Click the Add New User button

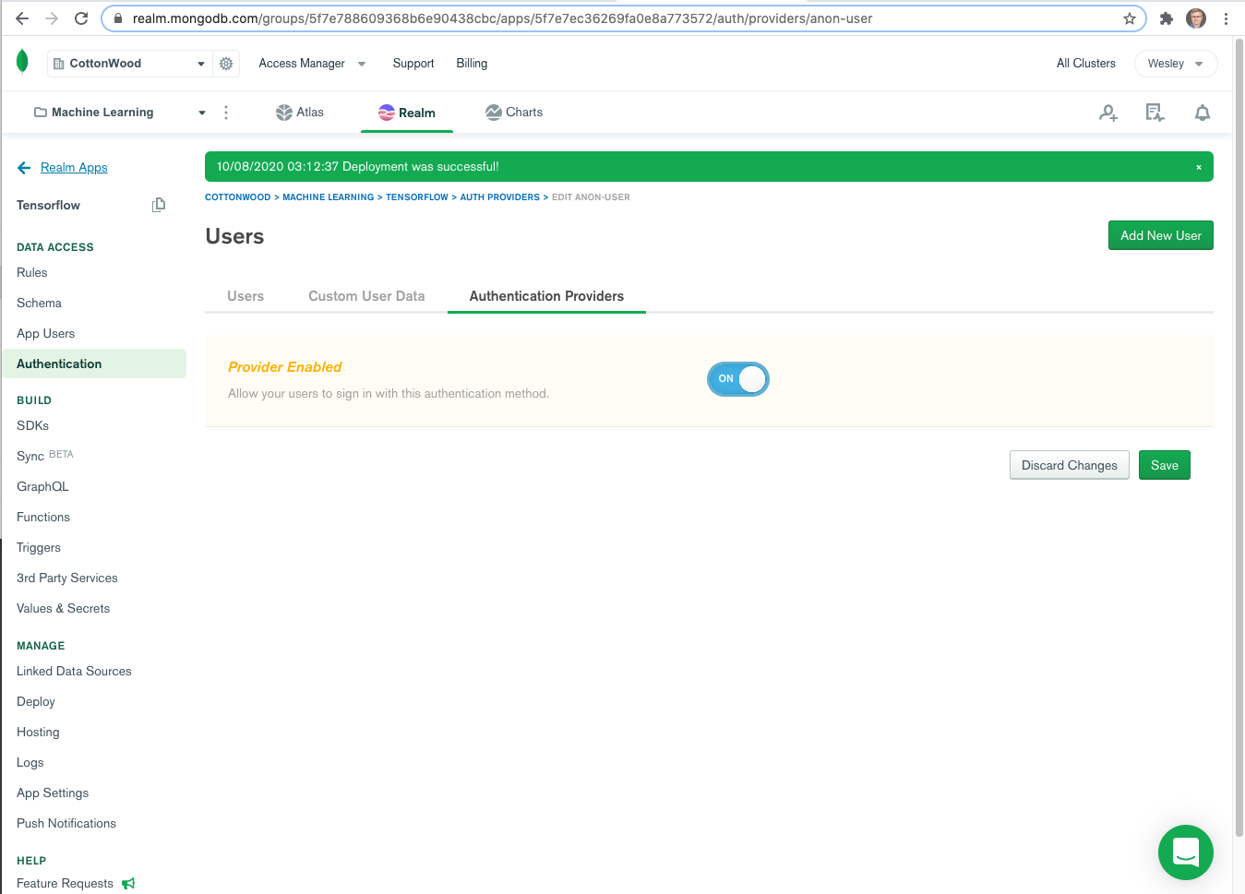1161,235
